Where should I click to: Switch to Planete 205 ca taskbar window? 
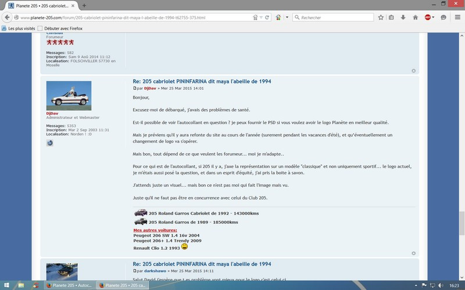pos(123,285)
